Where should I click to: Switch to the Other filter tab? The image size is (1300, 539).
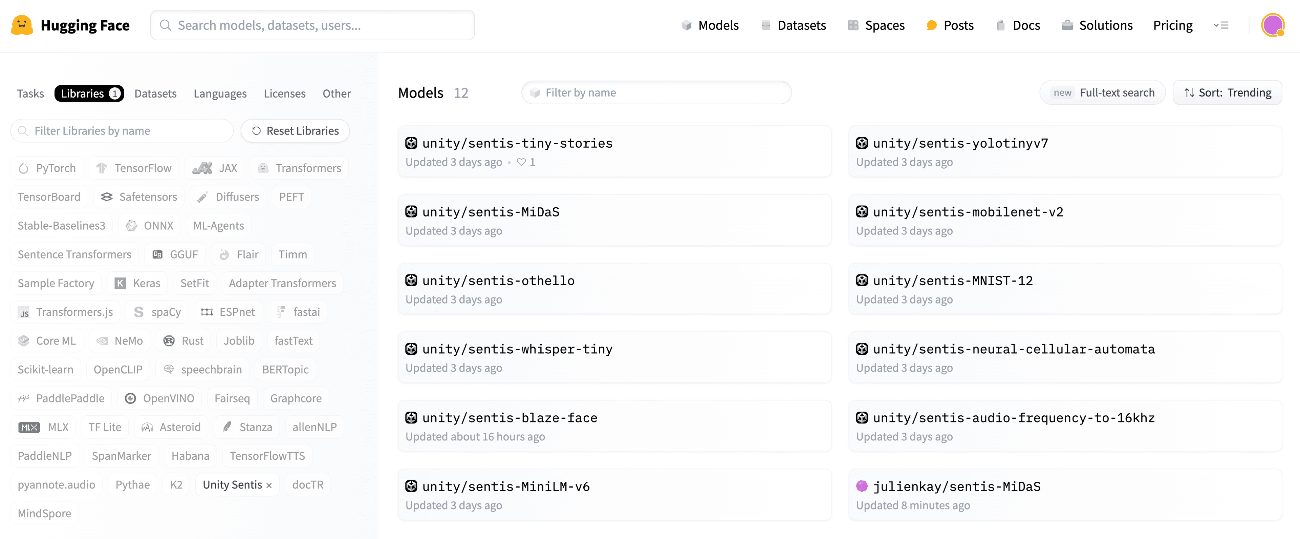337,94
